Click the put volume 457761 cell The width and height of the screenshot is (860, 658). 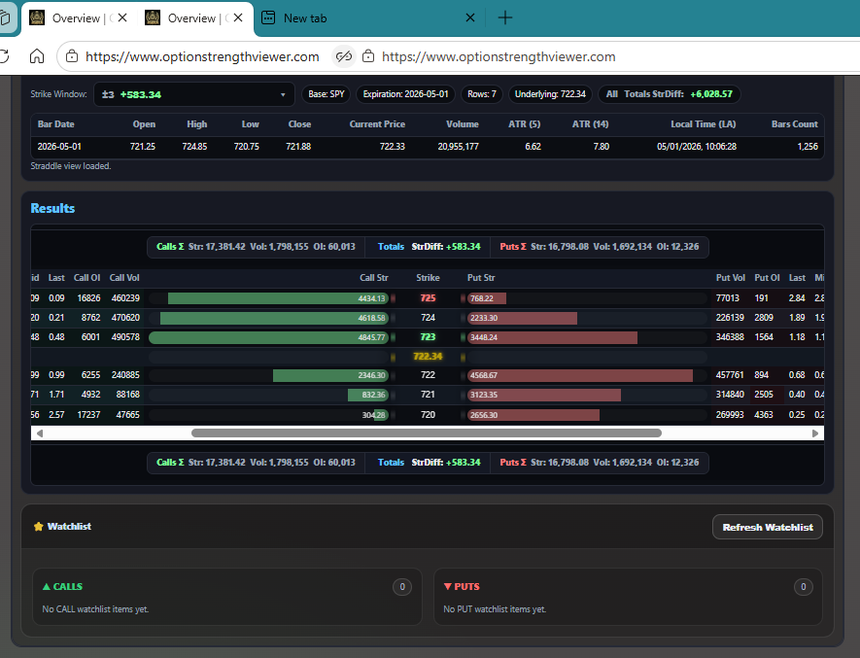pos(730,375)
